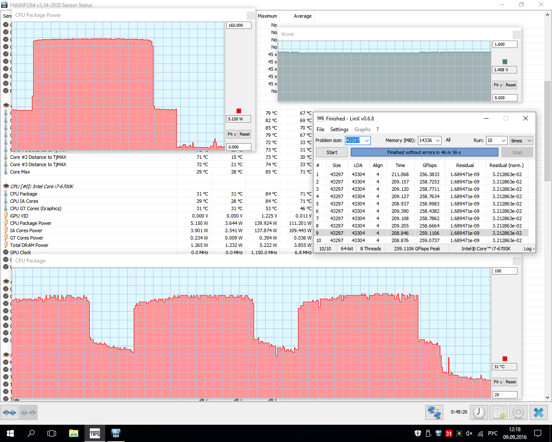Click the red 31 temperature tray icon
552x442 pixels.
449,433
